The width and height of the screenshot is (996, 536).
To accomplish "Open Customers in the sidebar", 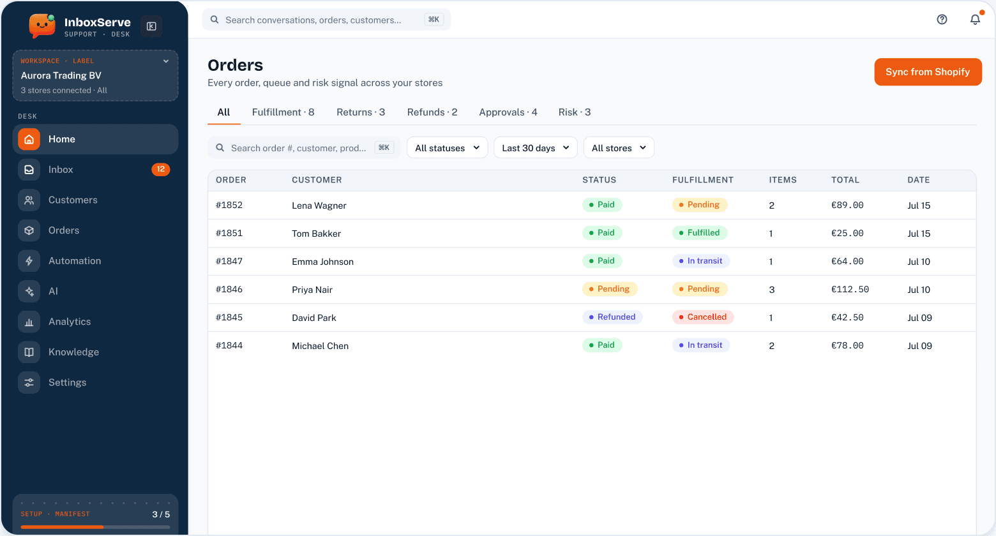I will point(95,200).
